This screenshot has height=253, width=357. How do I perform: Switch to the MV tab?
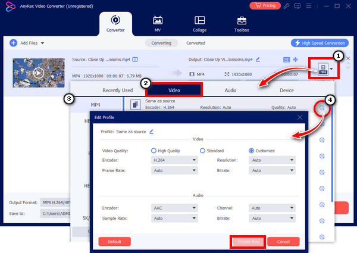(x=158, y=24)
